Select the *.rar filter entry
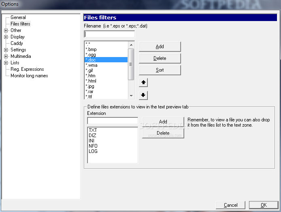Image resolution: width=281 pixels, height=212 pixels. tap(106, 91)
